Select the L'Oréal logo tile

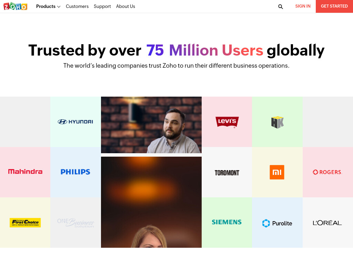pos(328,223)
